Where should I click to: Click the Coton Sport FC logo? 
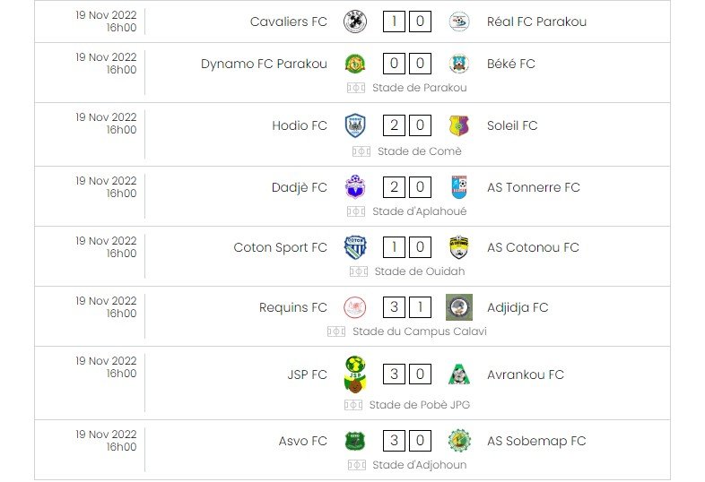(x=355, y=247)
